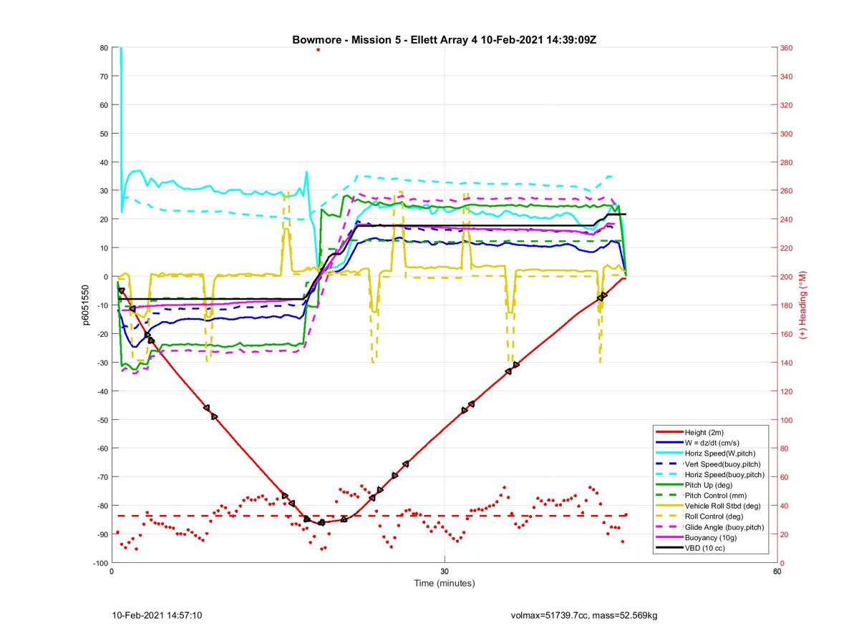Click the '-50' left axis tick label
The image size is (859, 633).
tap(102, 420)
